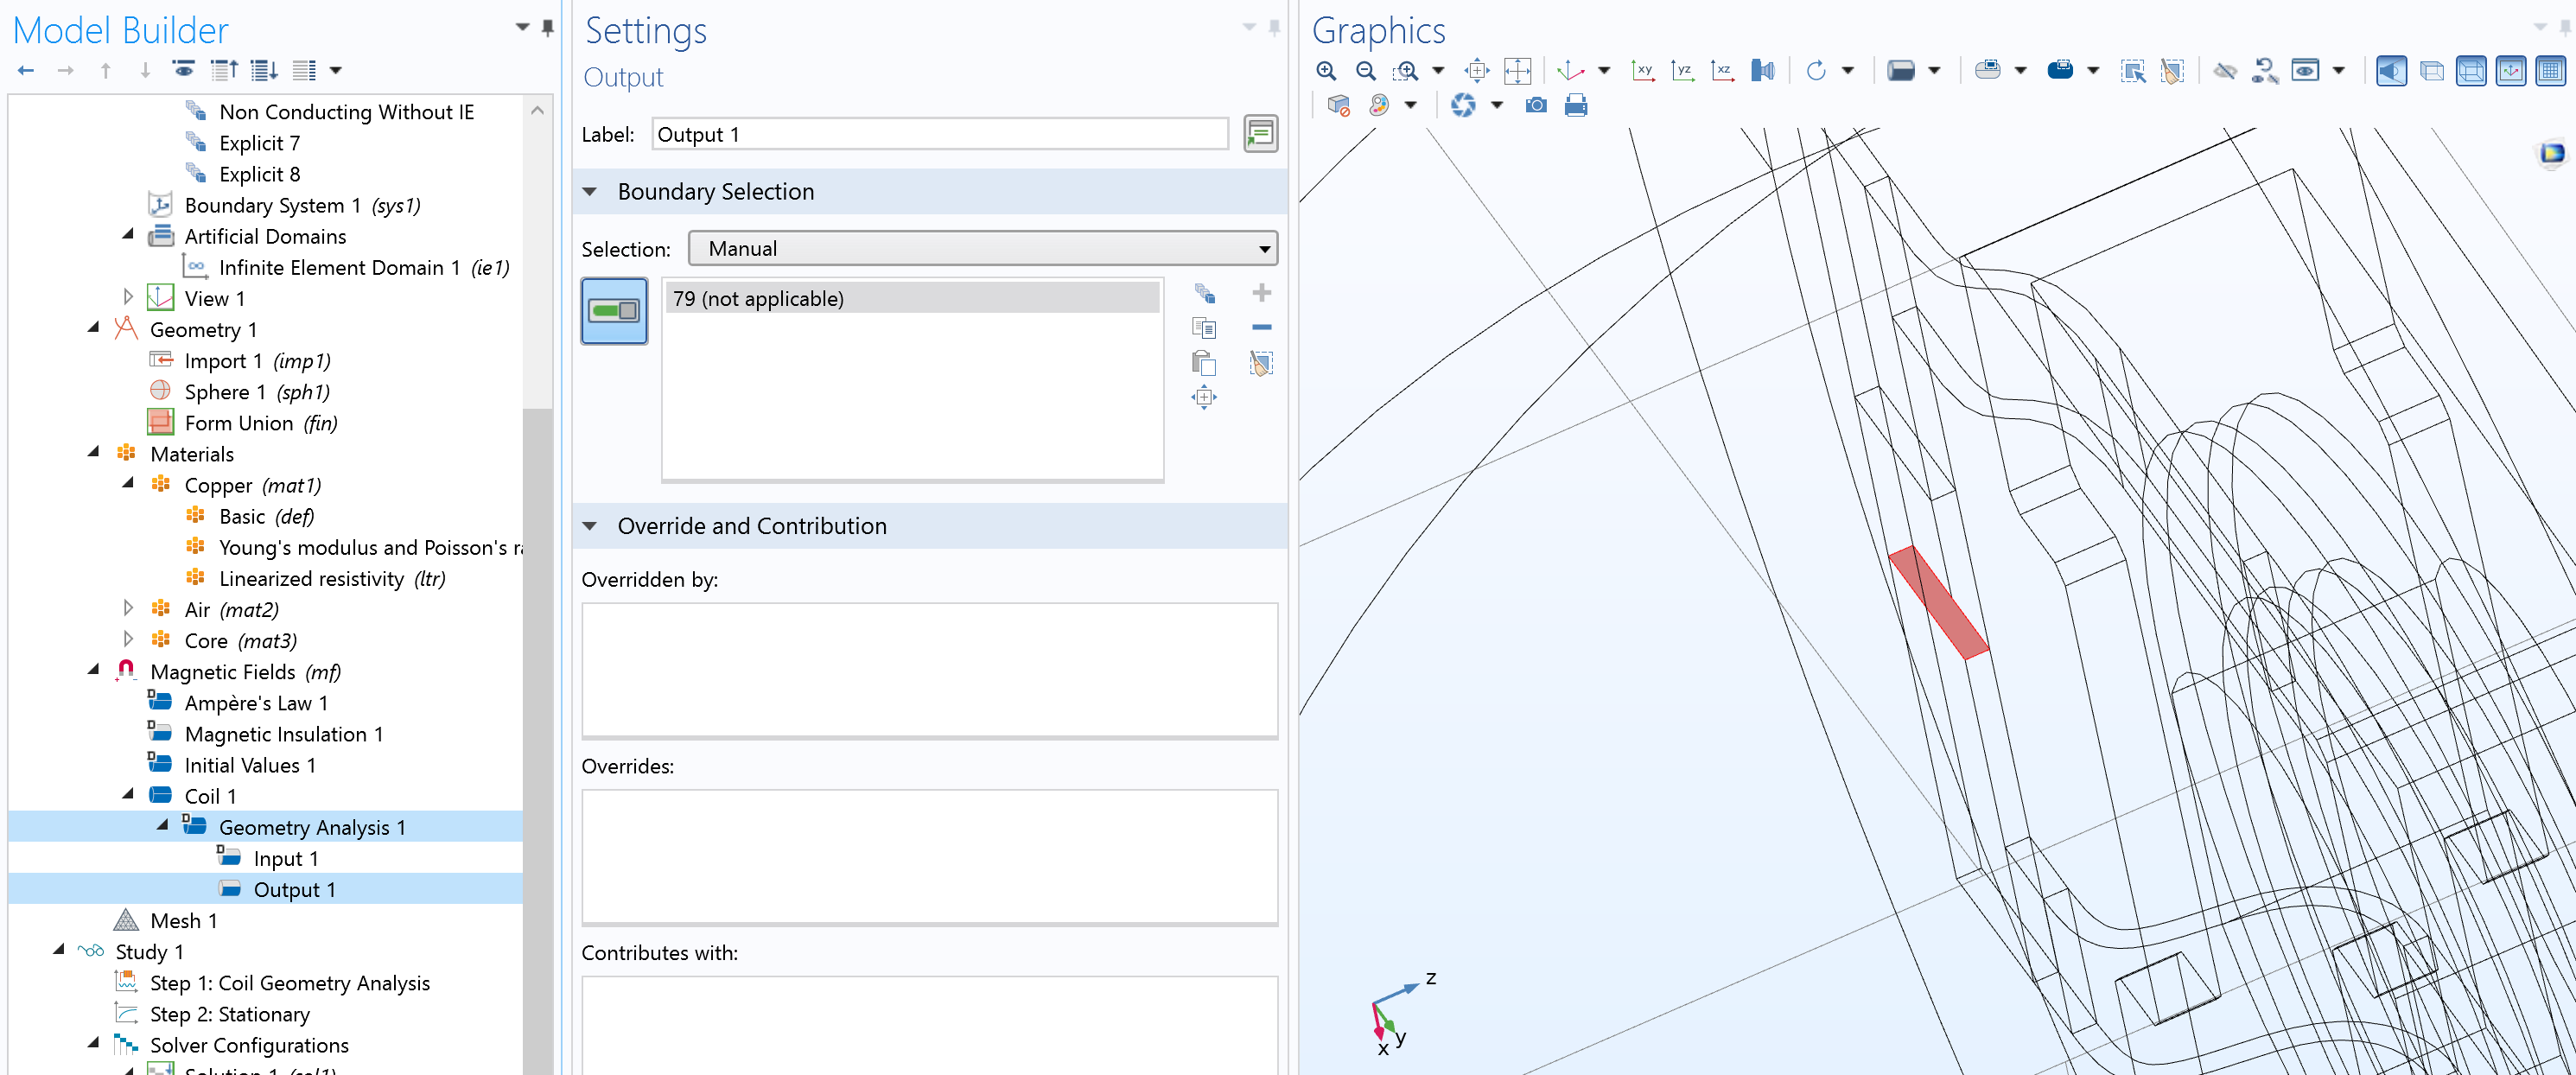Open the Selection Manual dropdown
This screenshot has height=1075, width=2576.
(x=983, y=248)
